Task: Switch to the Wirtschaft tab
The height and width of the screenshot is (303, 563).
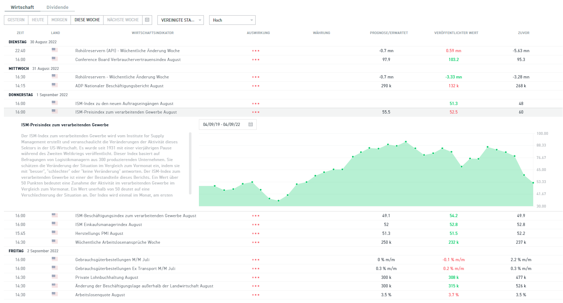Action: point(22,7)
